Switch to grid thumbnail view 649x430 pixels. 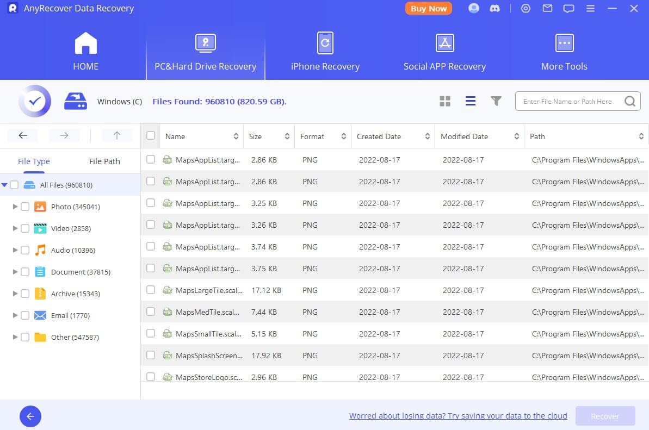tap(445, 101)
